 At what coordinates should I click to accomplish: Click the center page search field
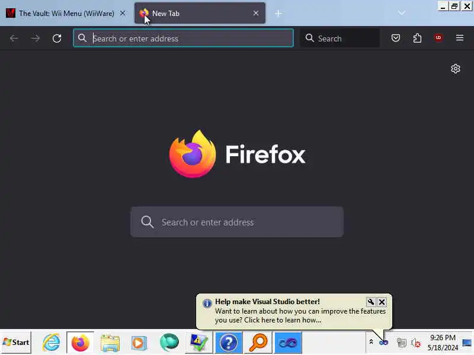pyautogui.click(x=237, y=222)
